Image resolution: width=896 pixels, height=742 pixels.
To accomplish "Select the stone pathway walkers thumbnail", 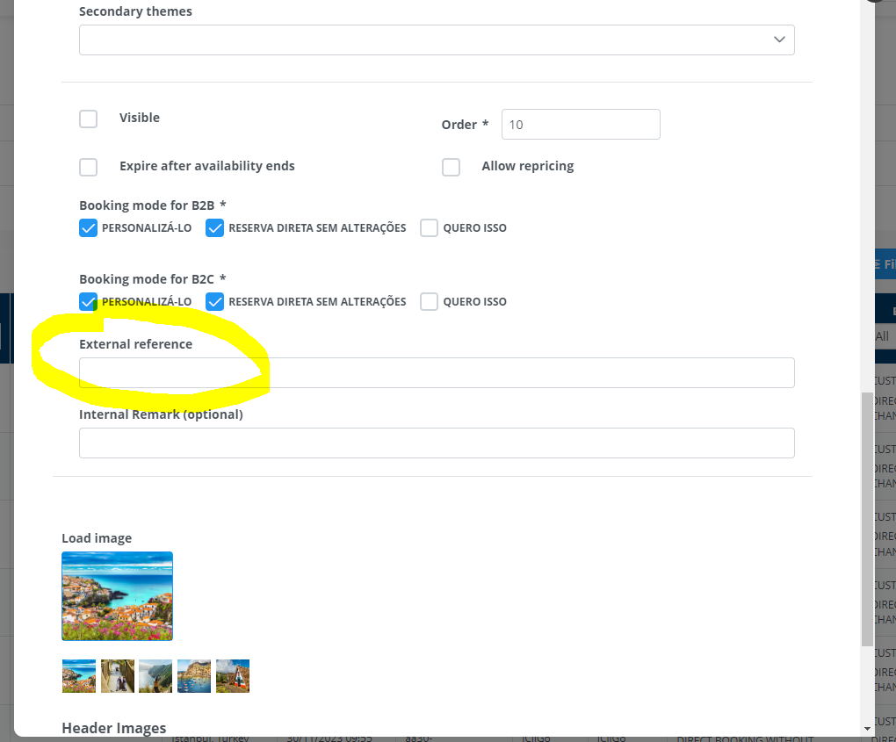I will tap(118, 676).
